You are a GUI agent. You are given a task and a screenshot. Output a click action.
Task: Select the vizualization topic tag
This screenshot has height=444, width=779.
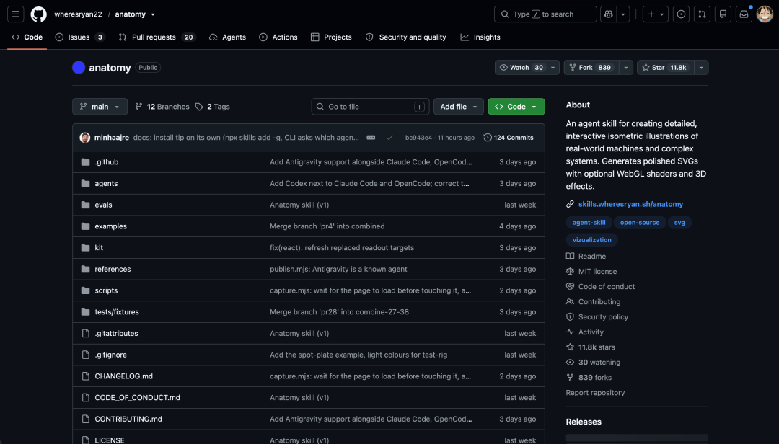pyautogui.click(x=591, y=240)
